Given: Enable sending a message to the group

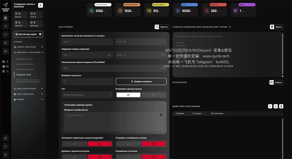Looking at the screenshot, I should (x=128, y=144).
